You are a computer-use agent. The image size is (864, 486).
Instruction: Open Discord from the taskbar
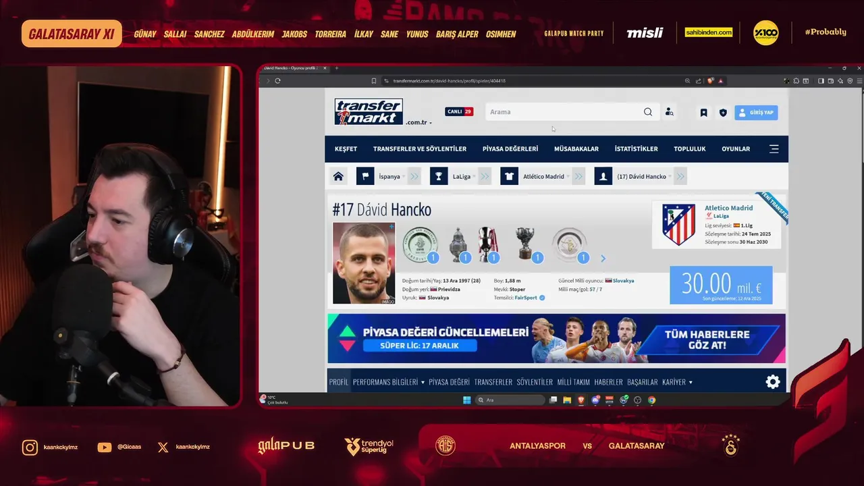pyautogui.click(x=595, y=400)
